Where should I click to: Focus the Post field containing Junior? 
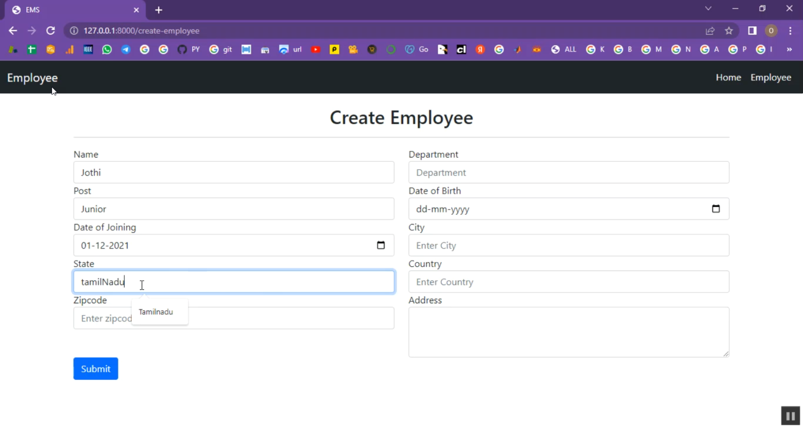point(234,209)
